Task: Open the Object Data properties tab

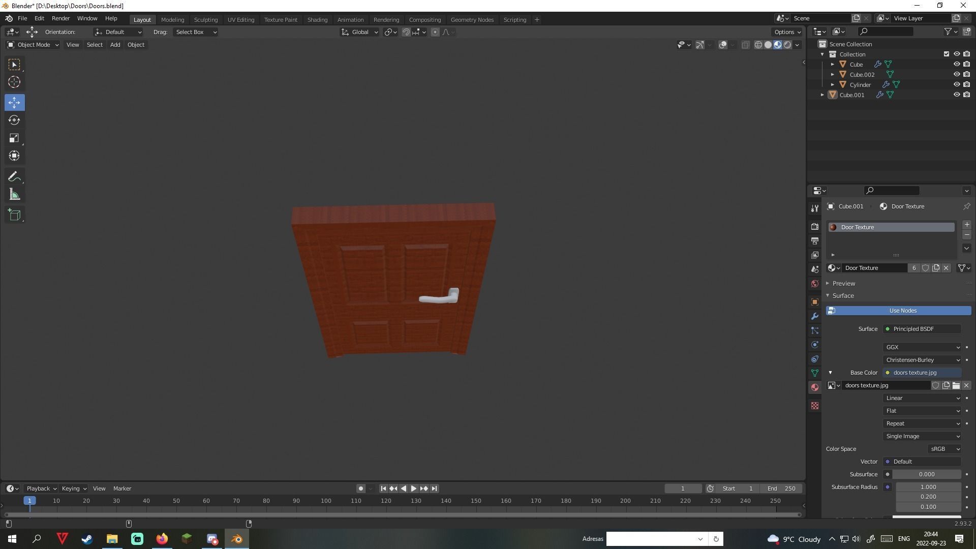Action: tap(815, 373)
